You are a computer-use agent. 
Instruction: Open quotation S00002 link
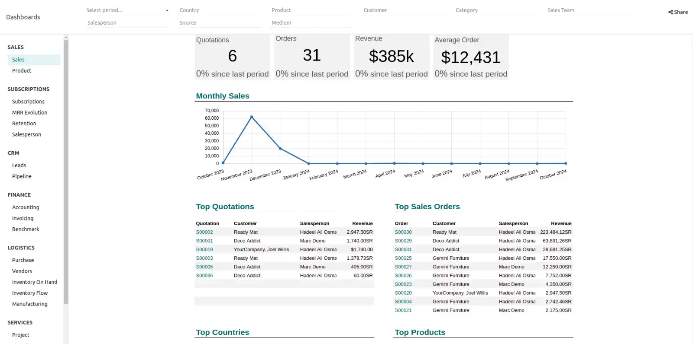pyautogui.click(x=204, y=233)
